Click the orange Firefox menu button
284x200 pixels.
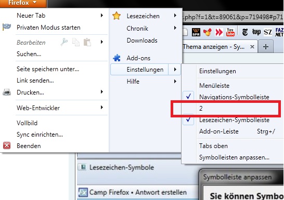(x=23, y=3)
